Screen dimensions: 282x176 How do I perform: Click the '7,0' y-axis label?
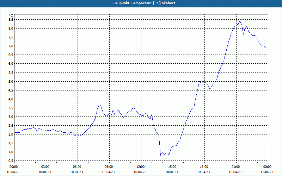11,46
